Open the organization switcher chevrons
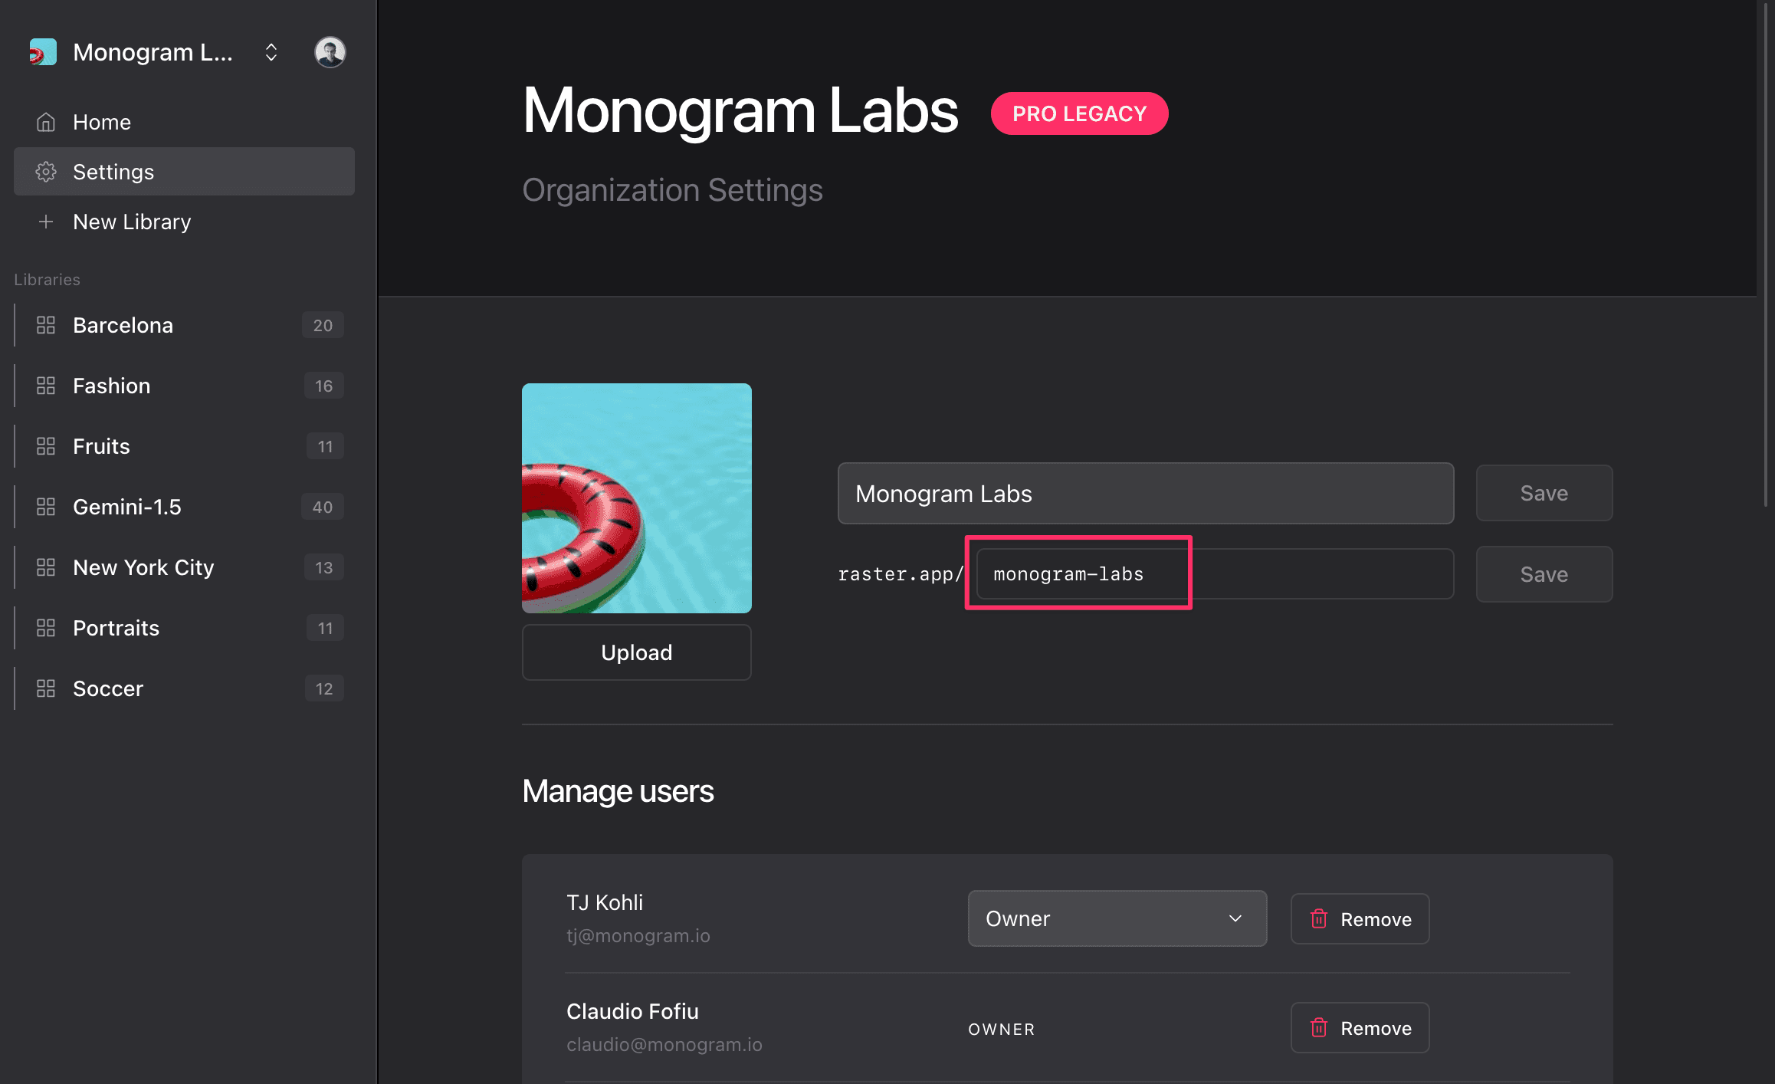This screenshot has height=1084, width=1775. pos(271,52)
